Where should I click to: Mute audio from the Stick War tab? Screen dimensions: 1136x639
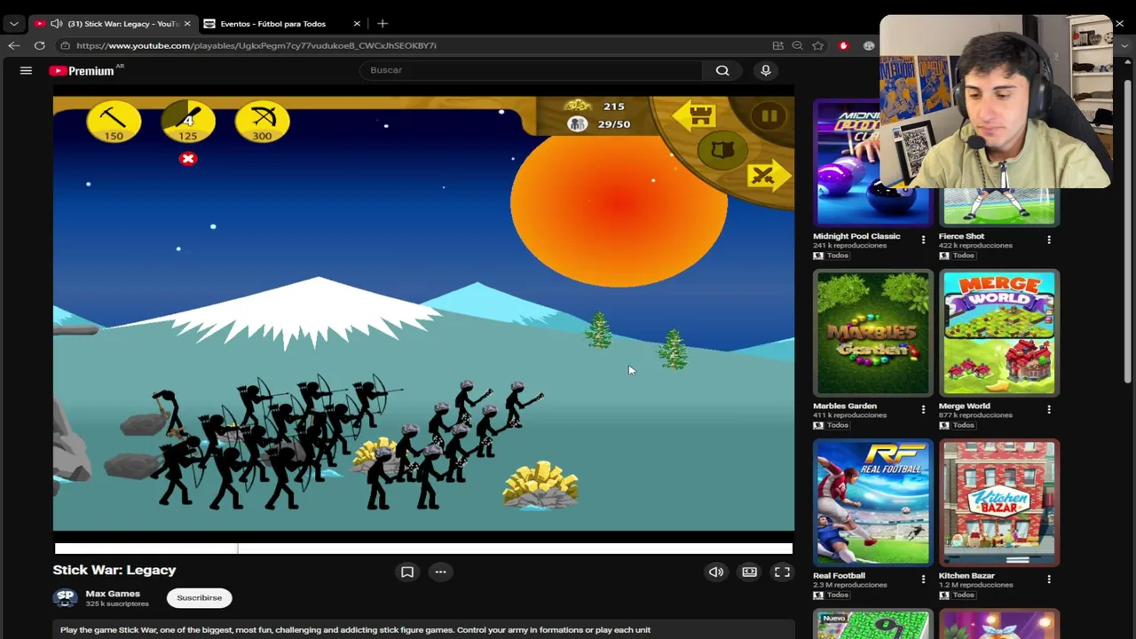pyautogui.click(x=56, y=23)
